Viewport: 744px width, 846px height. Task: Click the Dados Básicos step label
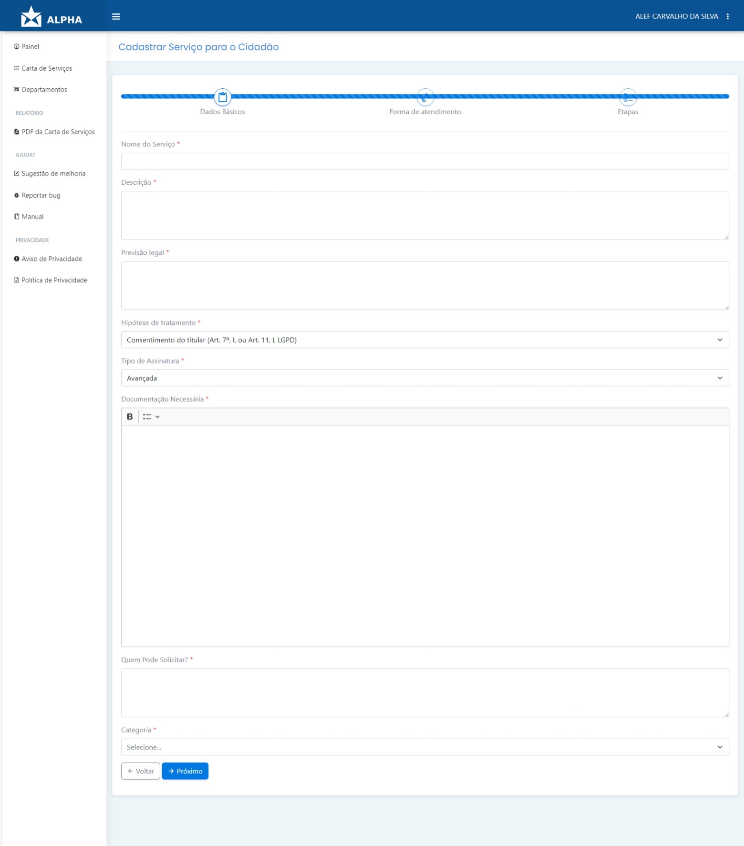tap(222, 112)
